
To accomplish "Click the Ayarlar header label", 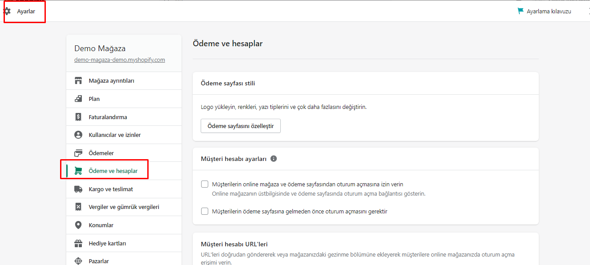I will tap(26, 12).
